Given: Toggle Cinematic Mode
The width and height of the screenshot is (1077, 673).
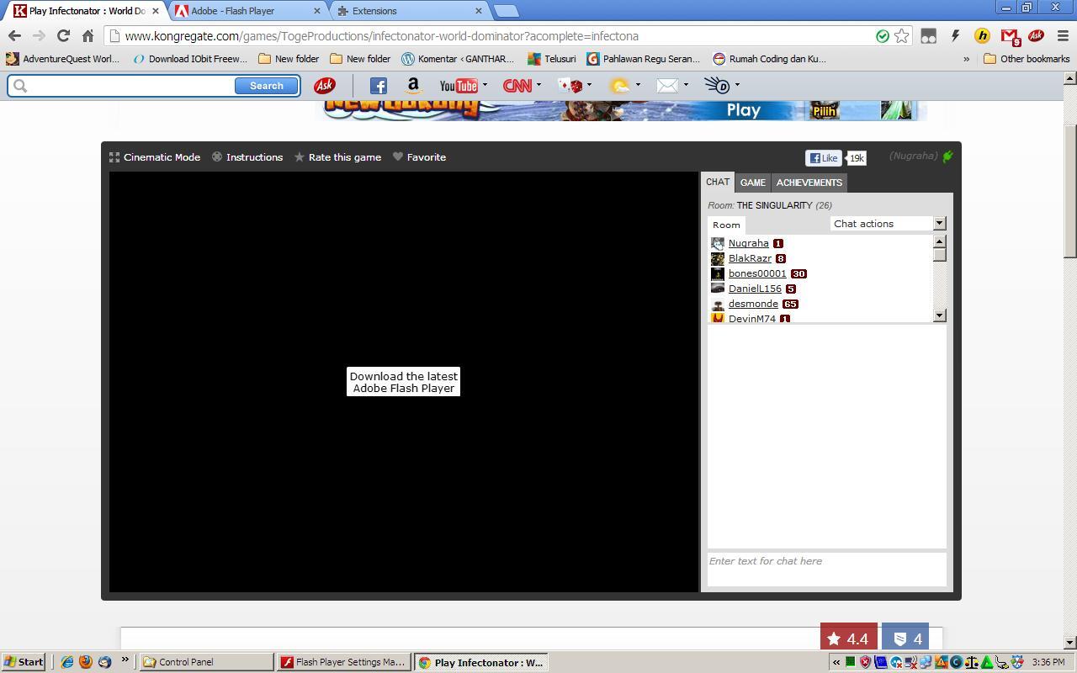Looking at the screenshot, I should click(155, 157).
